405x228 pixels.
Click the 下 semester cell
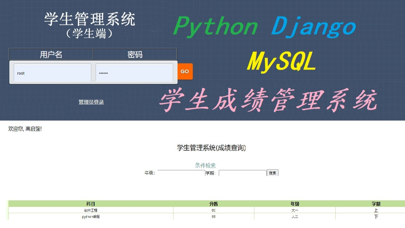tap(376, 216)
